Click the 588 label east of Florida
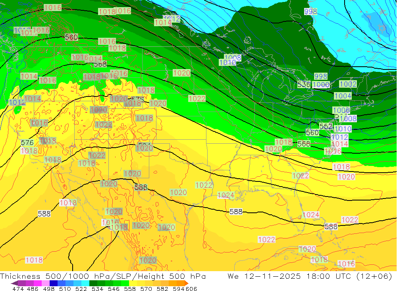397x291 pixels. 331,226
